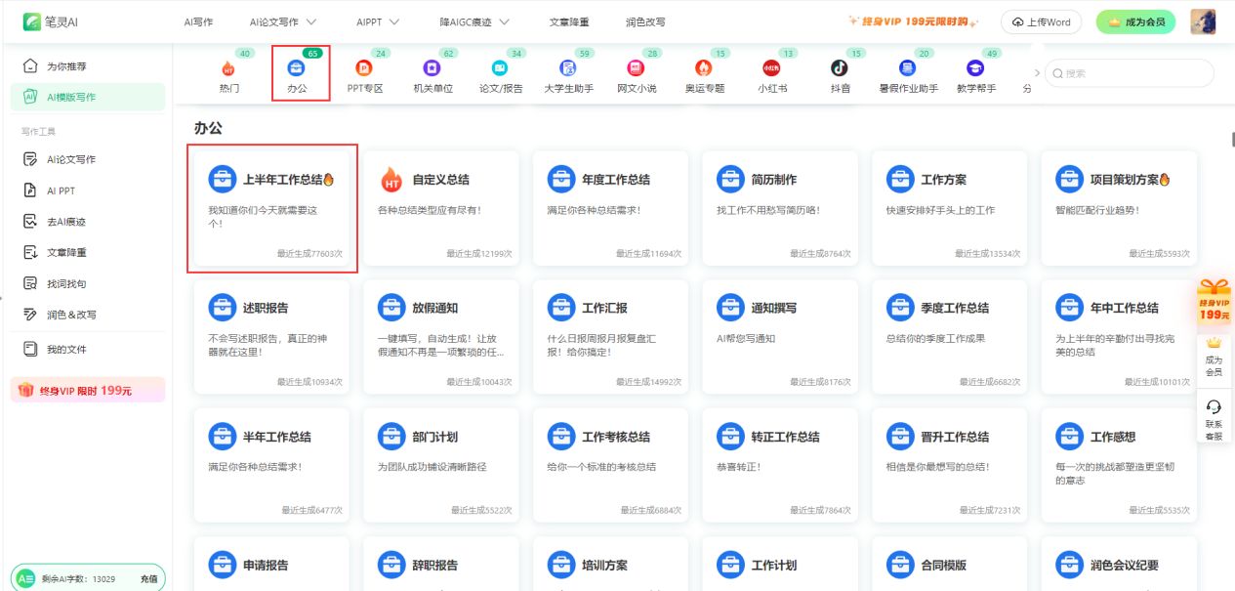1235x591 pixels.
Task: Open the 教学帮手 category icon
Action: pyautogui.click(x=975, y=68)
